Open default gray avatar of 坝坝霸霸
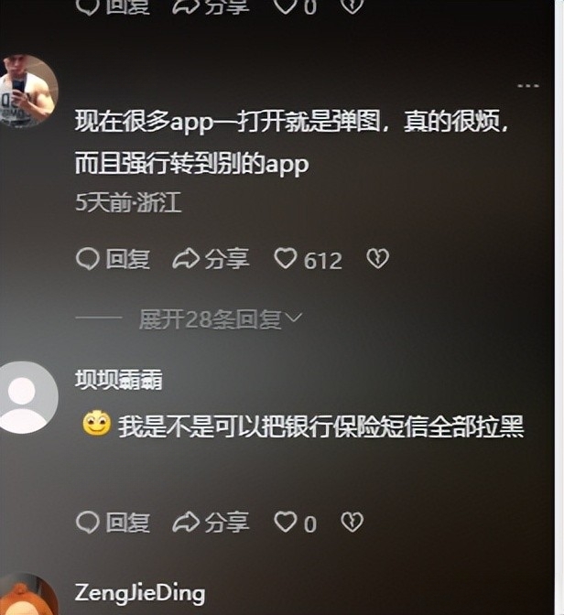This screenshot has width=564, height=615. 27,397
